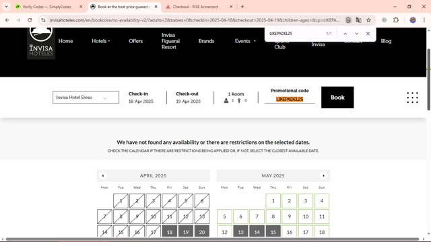Expand the Events menu
Screen dimensions: 431x242
tap(245, 41)
